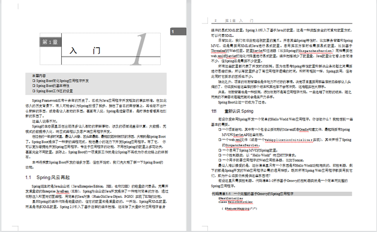The image size is (377, 232).
Task: Click the underlined word "JavaBean" on left page
Action: coord(62,191)
